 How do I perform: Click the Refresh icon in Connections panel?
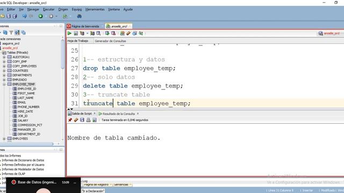coord(5,33)
